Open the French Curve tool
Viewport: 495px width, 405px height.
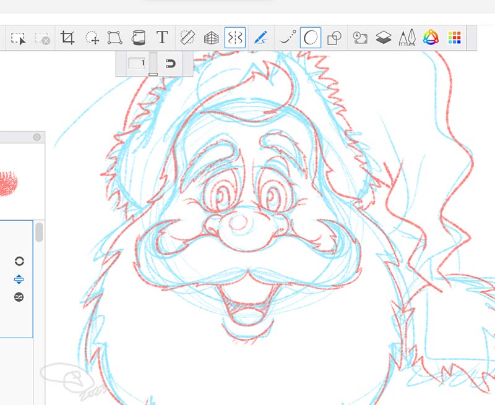(310, 38)
